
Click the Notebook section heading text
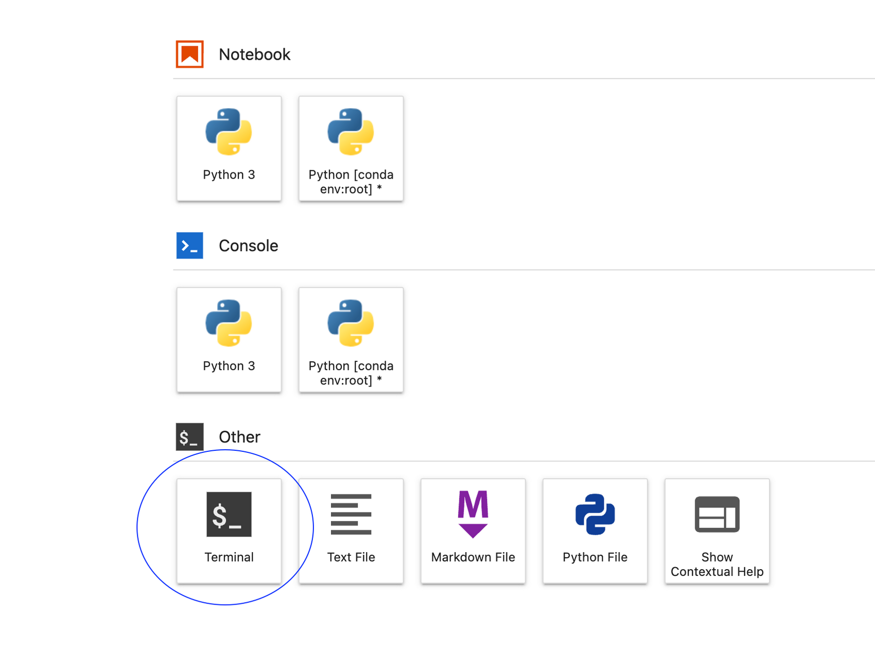point(255,55)
